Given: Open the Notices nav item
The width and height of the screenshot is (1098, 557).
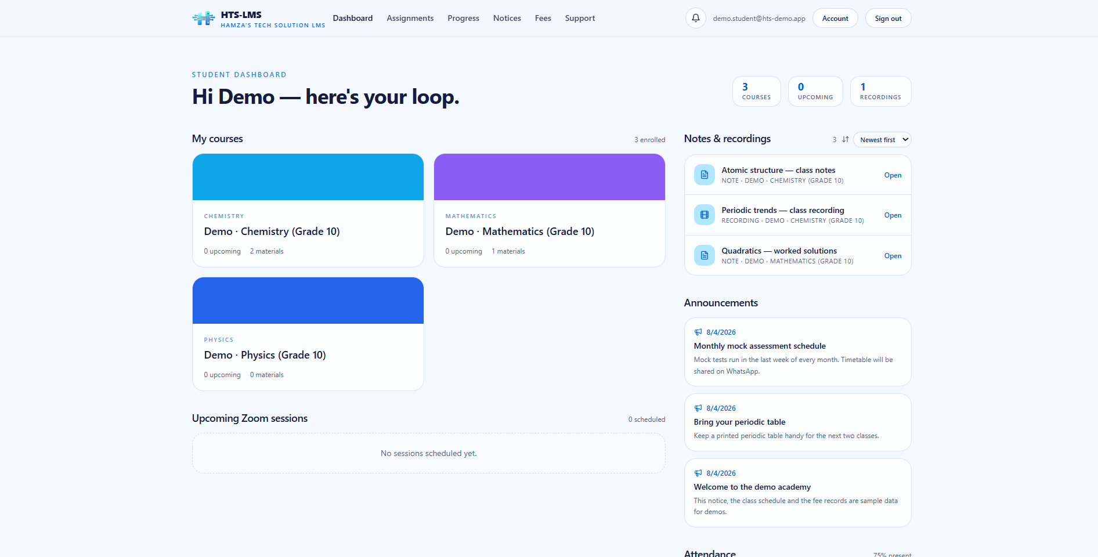Looking at the screenshot, I should (507, 18).
